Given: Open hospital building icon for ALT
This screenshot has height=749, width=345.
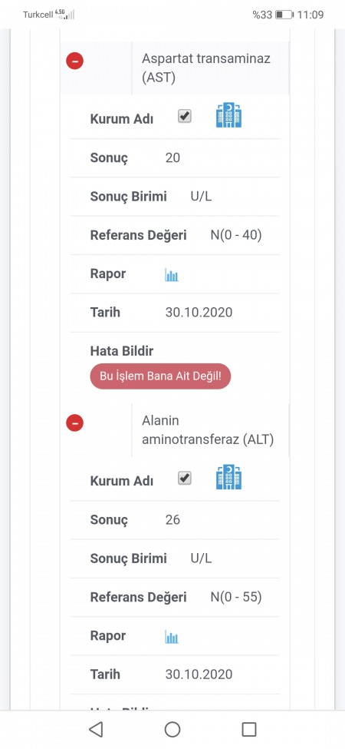Looking at the screenshot, I should tap(228, 477).
